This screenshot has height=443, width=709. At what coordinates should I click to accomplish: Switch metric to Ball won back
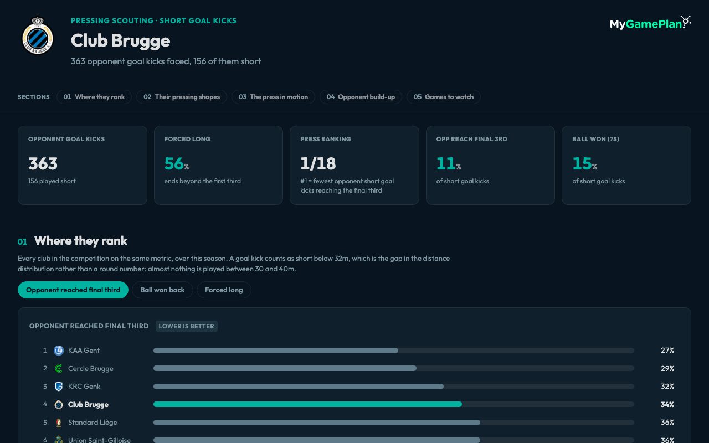[x=162, y=290]
